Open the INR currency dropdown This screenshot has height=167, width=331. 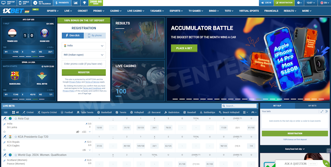pos(84,55)
